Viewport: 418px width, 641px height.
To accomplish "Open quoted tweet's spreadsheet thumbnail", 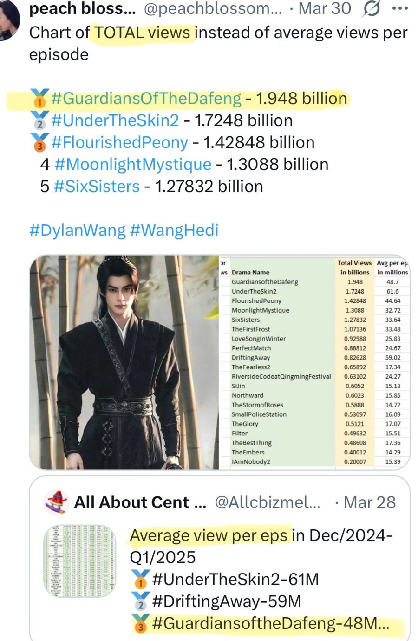I will point(79,561).
